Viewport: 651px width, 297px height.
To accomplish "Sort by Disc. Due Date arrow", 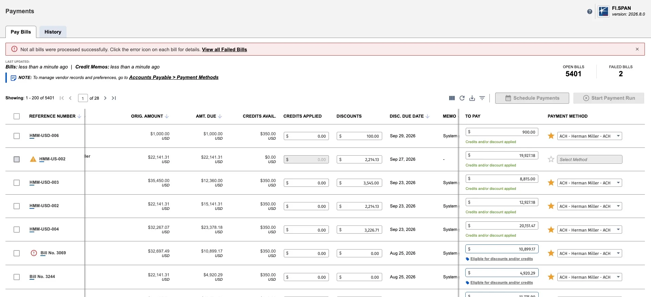I will pyautogui.click(x=428, y=116).
